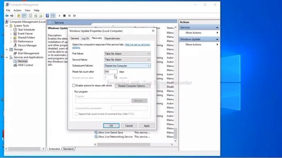The height and width of the screenshot is (158, 282).
Task: Click the Export List toolbar icon
Action: coord(41,16)
